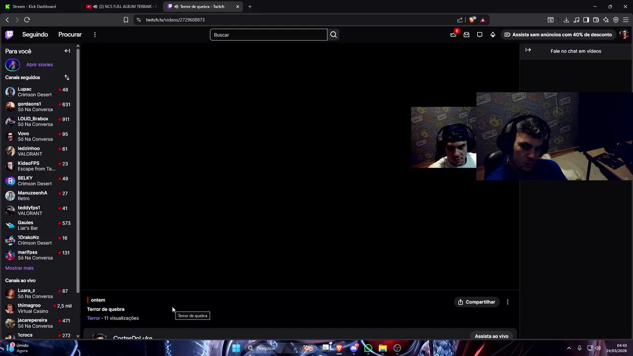
Task: Toggle the browser sidebar panel icon
Action: [586, 20]
